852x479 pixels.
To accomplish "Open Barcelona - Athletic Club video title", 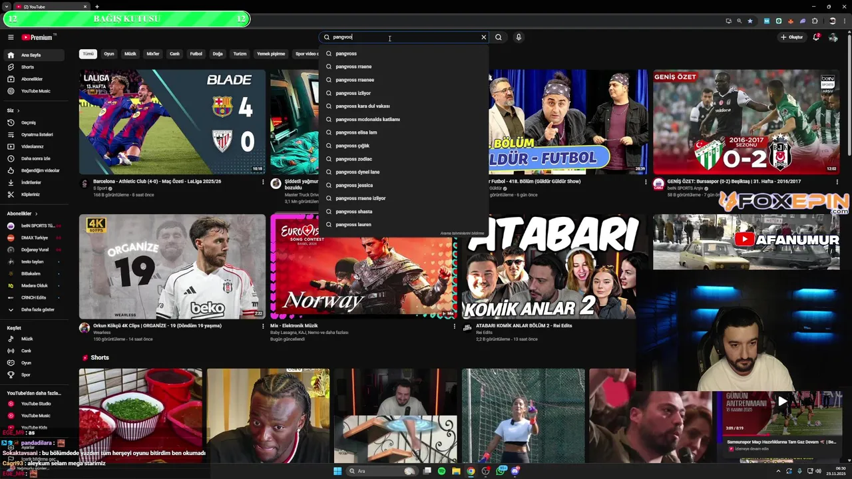I will [157, 181].
